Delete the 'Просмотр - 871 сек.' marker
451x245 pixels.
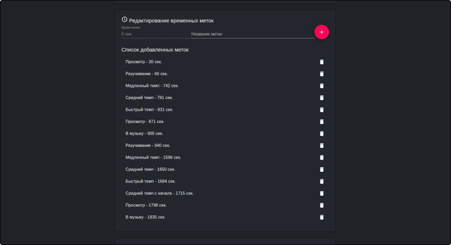click(x=322, y=122)
